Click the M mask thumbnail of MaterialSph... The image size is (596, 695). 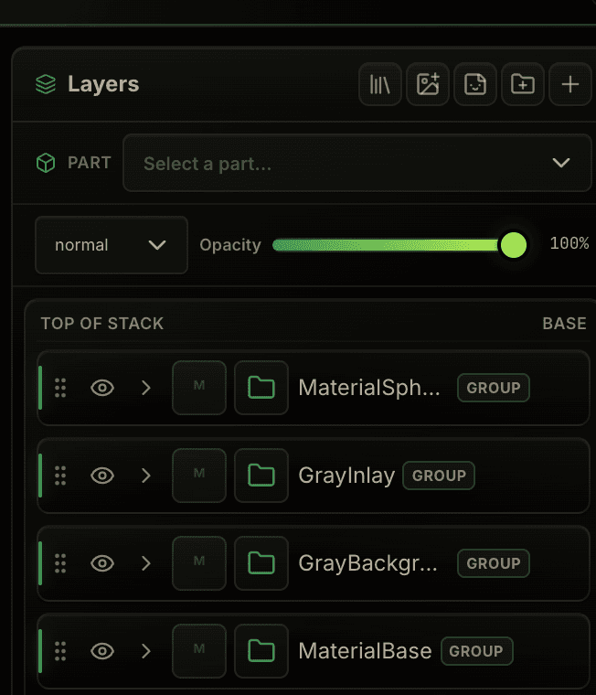(199, 388)
